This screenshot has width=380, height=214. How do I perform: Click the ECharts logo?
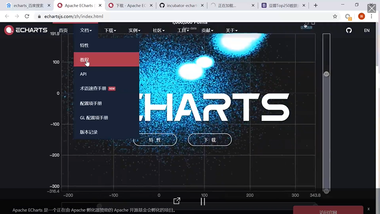pos(26,30)
